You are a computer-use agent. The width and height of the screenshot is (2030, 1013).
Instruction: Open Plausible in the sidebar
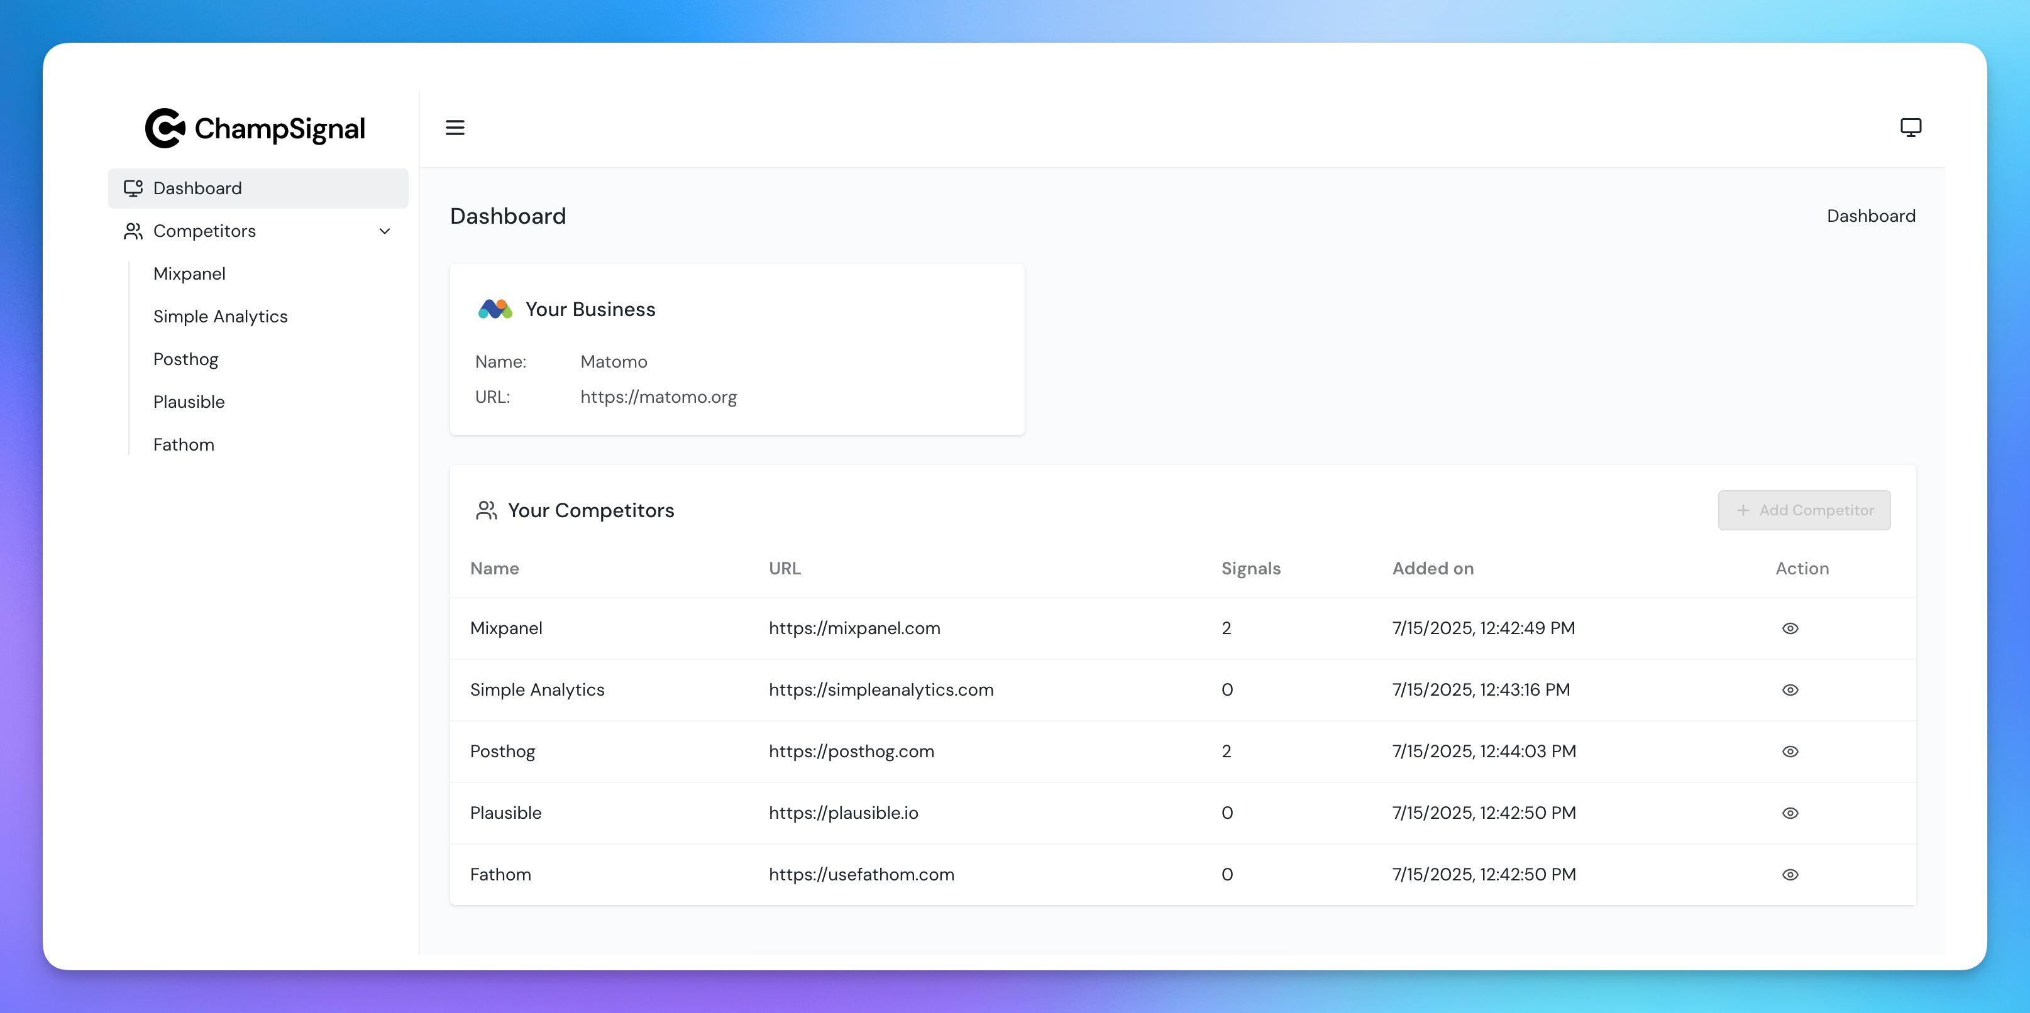[x=189, y=402]
